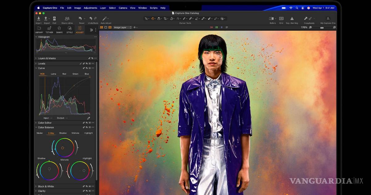Click the Auto Adjust magic wand
The width and height of the screenshot is (371, 195).
[105, 19]
